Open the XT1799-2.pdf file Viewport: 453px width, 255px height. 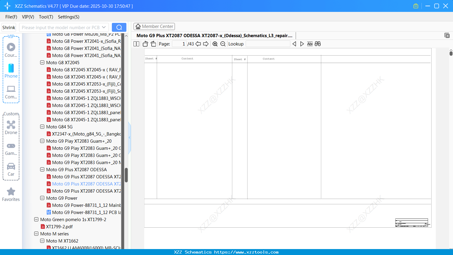coord(57,227)
